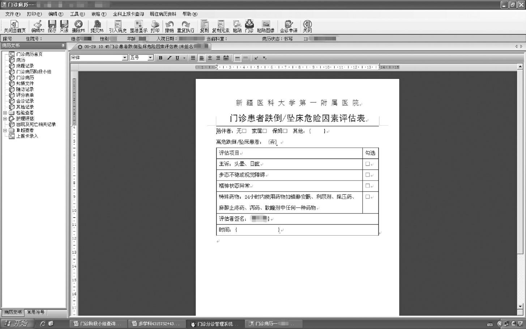
Task: Toggle italic formatting
Action: click(x=169, y=58)
